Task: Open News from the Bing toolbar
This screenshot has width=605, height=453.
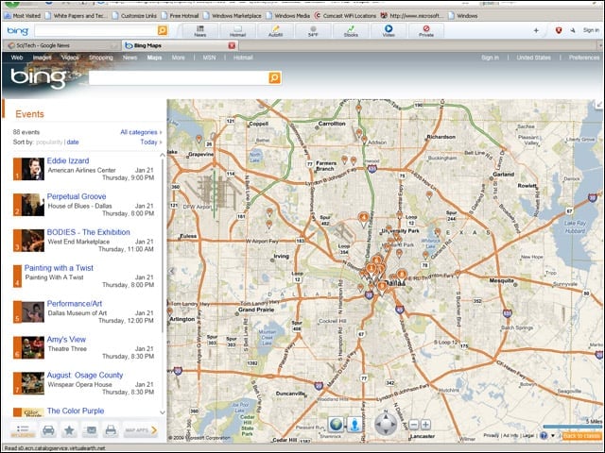Action: click(199, 31)
